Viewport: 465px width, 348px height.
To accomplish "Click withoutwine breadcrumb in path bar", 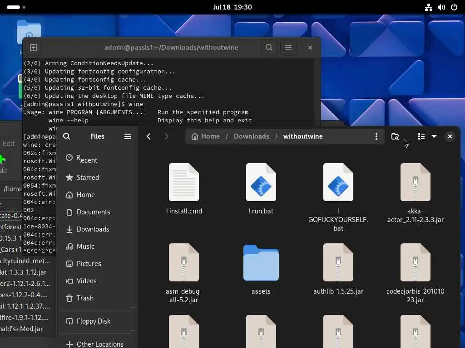I will 303,136.
